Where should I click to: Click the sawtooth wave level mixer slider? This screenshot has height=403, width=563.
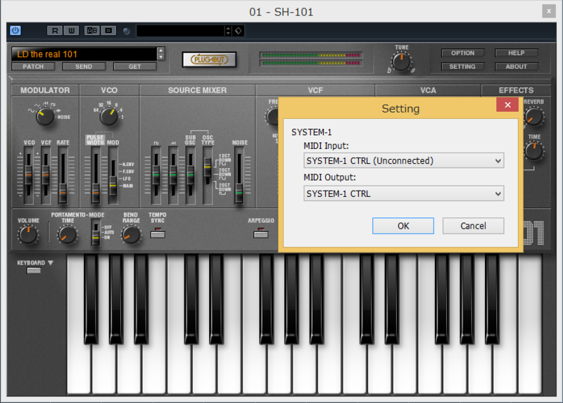tap(173, 175)
